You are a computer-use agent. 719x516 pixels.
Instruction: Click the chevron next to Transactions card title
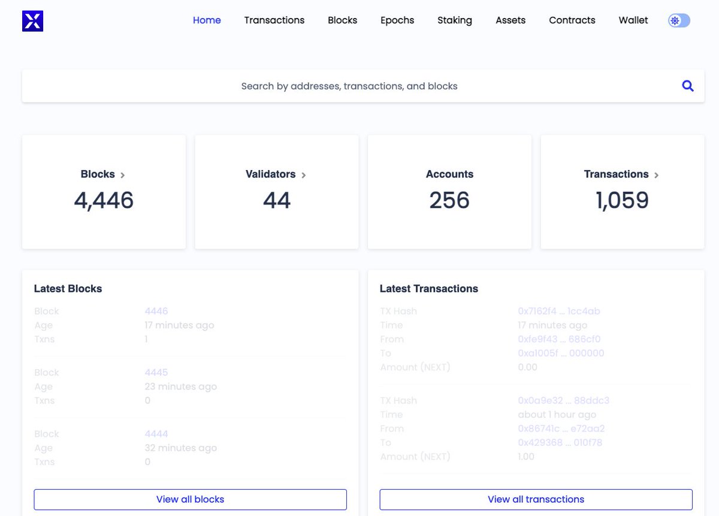[657, 175]
